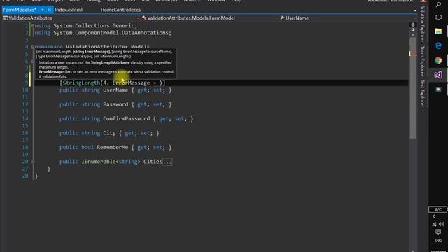Click IEnumerable<string> type on line 20
Image resolution: width=448 pixels, height=252 pixels.
[x=111, y=162]
